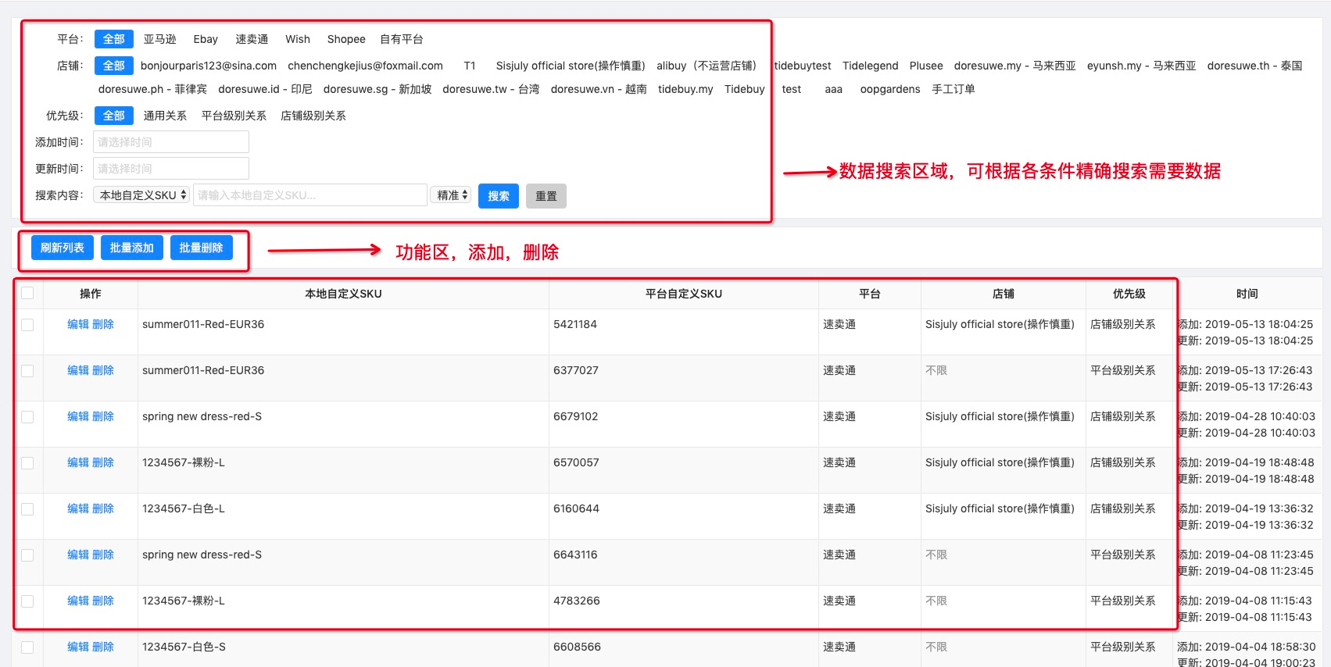Expand the 精准 match mode dropdown
This screenshot has width=1331, height=667.
point(451,195)
